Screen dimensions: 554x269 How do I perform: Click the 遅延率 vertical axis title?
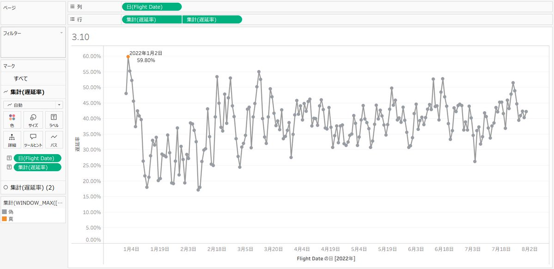[76, 144]
